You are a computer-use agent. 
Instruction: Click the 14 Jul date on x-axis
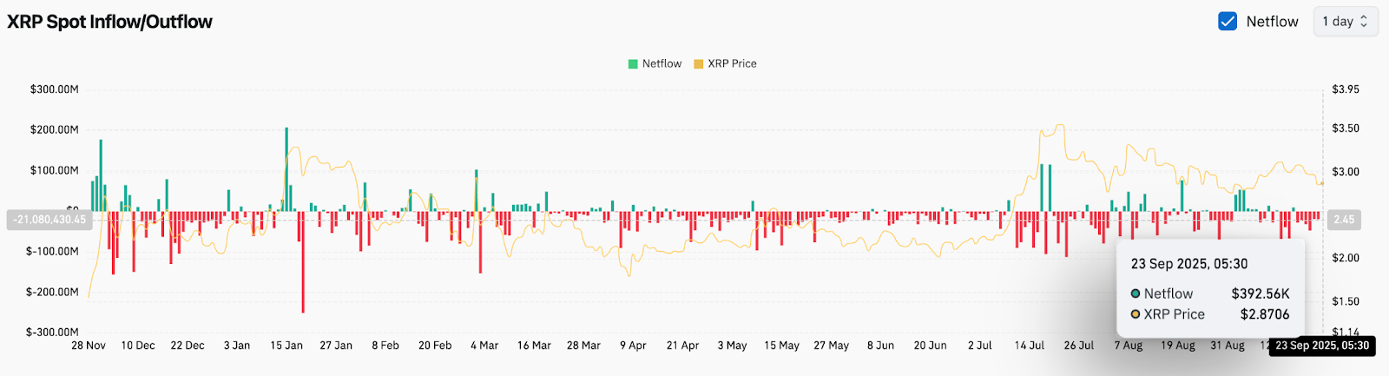tap(1030, 346)
